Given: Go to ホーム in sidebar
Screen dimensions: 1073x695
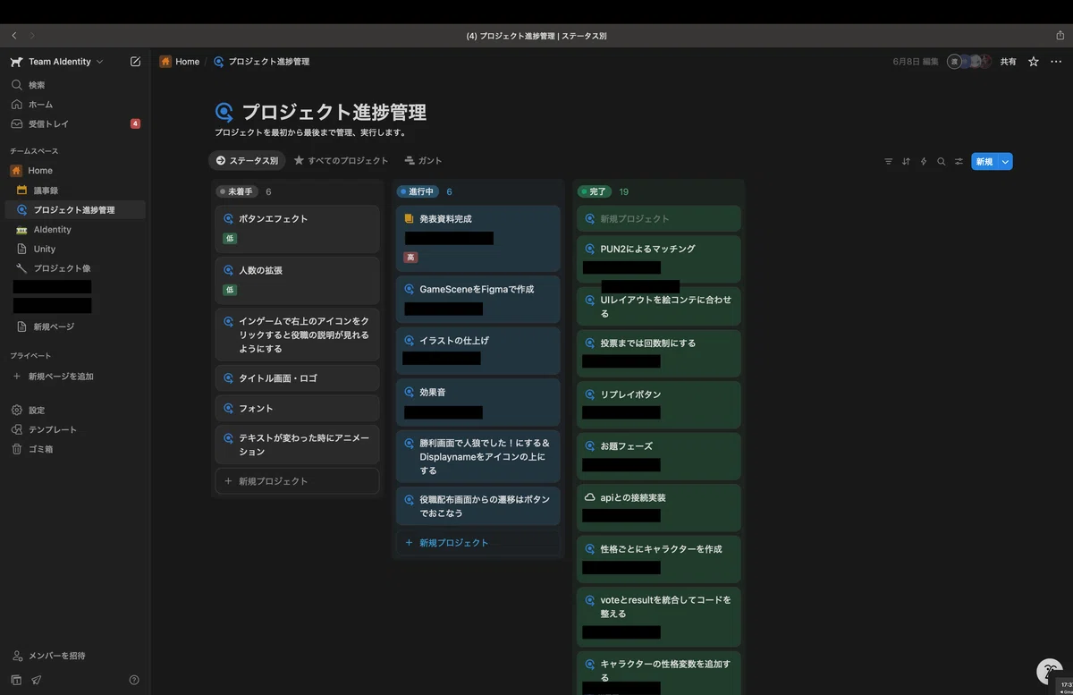Looking at the screenshot, I should [x=75, y=105].
